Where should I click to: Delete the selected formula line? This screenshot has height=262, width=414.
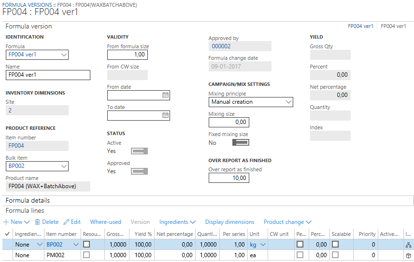(47, 222)
